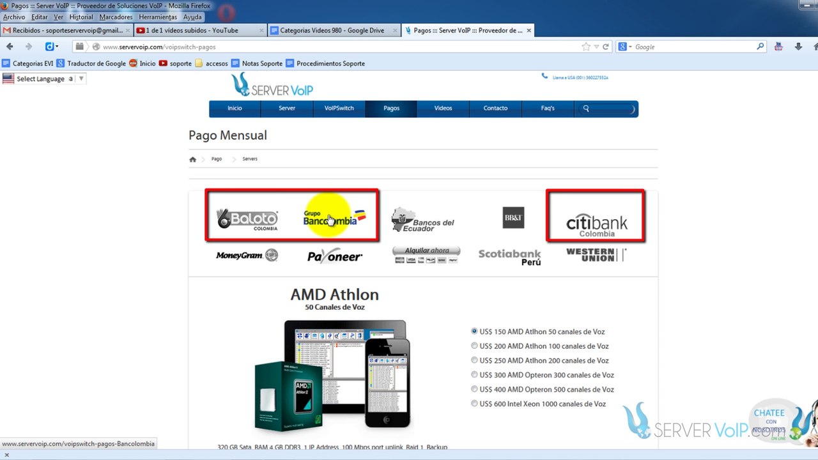Image resolution: width=818 pixels, height=460 pixels.
Task: Open the Ver menu
Action: point(59,17)
